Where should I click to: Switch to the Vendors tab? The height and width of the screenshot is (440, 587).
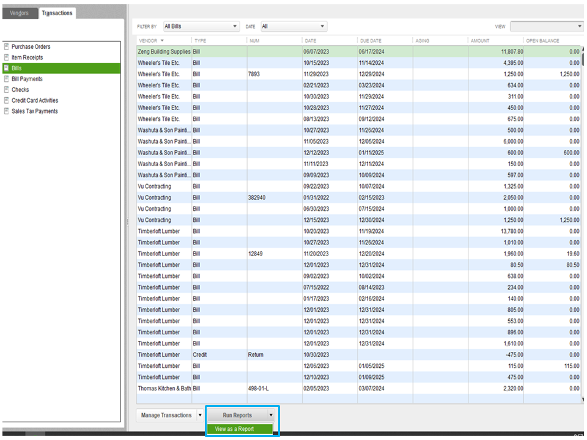19,13
